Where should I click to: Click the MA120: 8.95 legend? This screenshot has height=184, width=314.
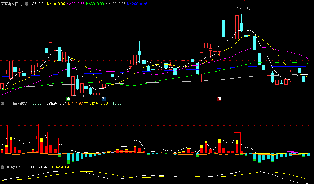(x=115, y=4)
